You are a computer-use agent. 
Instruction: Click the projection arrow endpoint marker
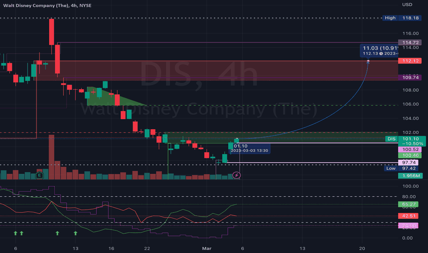coord(368,62)
